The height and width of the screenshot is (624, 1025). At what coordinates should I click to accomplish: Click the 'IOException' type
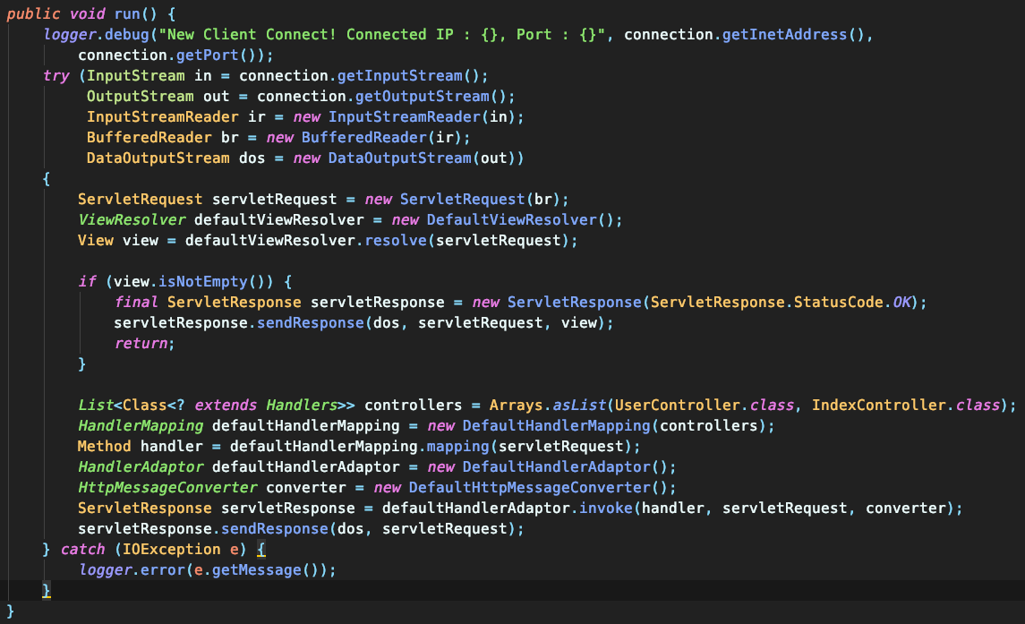(171, 550)
